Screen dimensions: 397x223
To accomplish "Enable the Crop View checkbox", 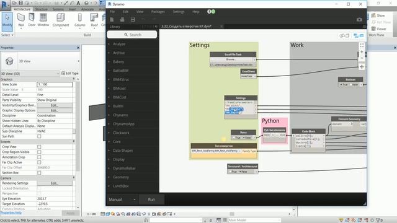I will coord(39,147).
